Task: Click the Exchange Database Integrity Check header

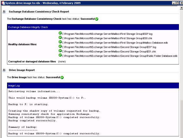Action: (93, 27)
